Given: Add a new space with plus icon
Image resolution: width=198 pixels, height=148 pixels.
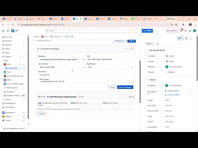Looking at the screenshot, I should tap(20, 56).
